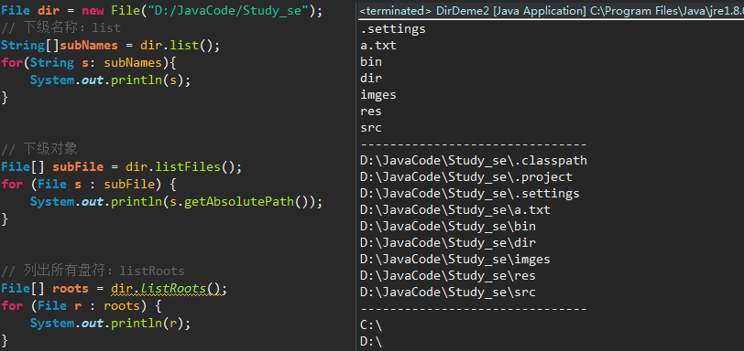Click 'File[] subFile' variable declaration

tap(52, 167)
